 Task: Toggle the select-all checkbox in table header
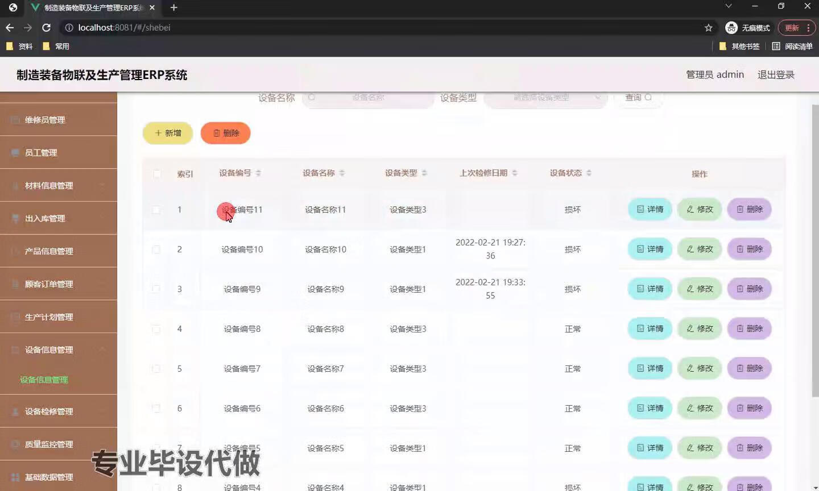[157, 173]
